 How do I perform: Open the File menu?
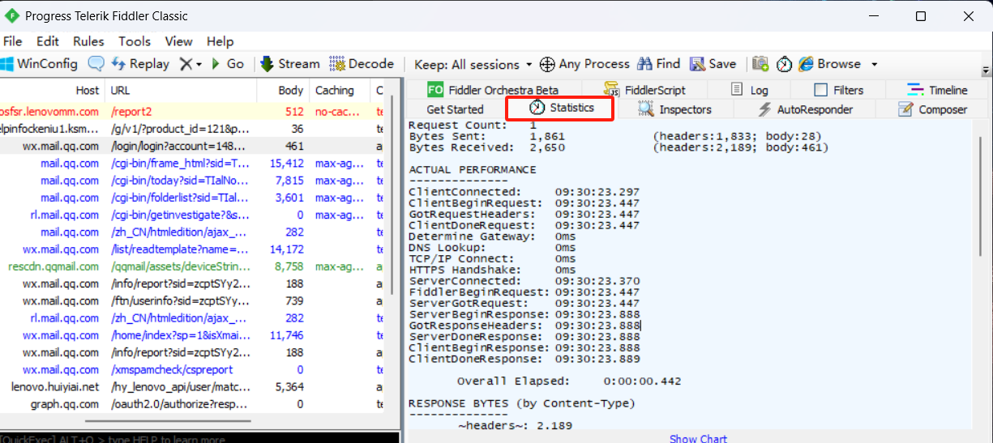[13, 41]
